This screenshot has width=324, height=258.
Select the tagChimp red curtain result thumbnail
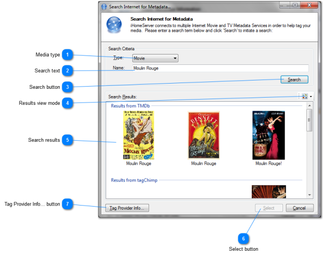tap(268, 192)
